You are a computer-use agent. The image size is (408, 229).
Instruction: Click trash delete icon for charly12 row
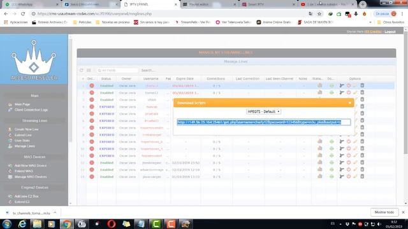click(x=362, y=85)
